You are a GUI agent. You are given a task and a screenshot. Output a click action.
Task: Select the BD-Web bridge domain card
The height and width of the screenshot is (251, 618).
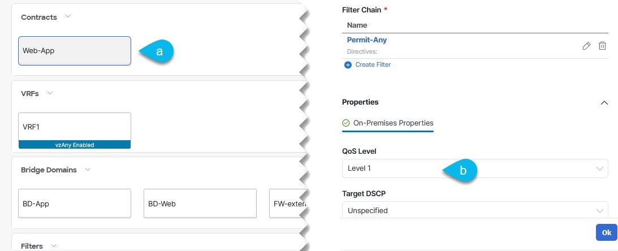click(x=200, y=204)
